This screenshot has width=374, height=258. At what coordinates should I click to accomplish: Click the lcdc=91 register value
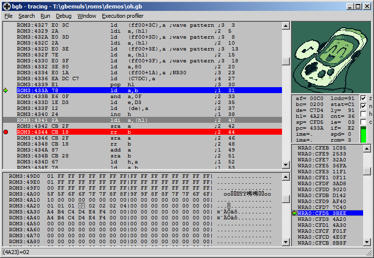point(342,99)
